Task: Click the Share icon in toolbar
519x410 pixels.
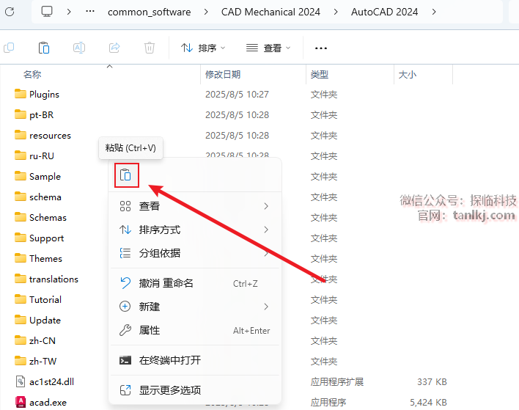Action: 114,48
